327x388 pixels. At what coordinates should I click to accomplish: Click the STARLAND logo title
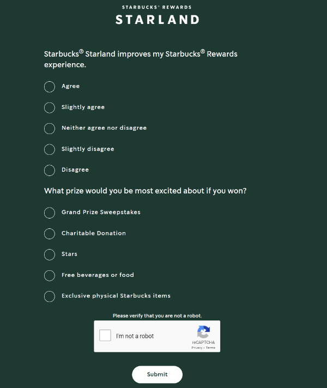point(157,20)
